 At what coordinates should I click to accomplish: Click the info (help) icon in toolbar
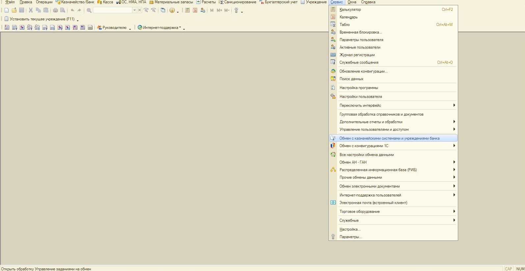coord(172,10)
